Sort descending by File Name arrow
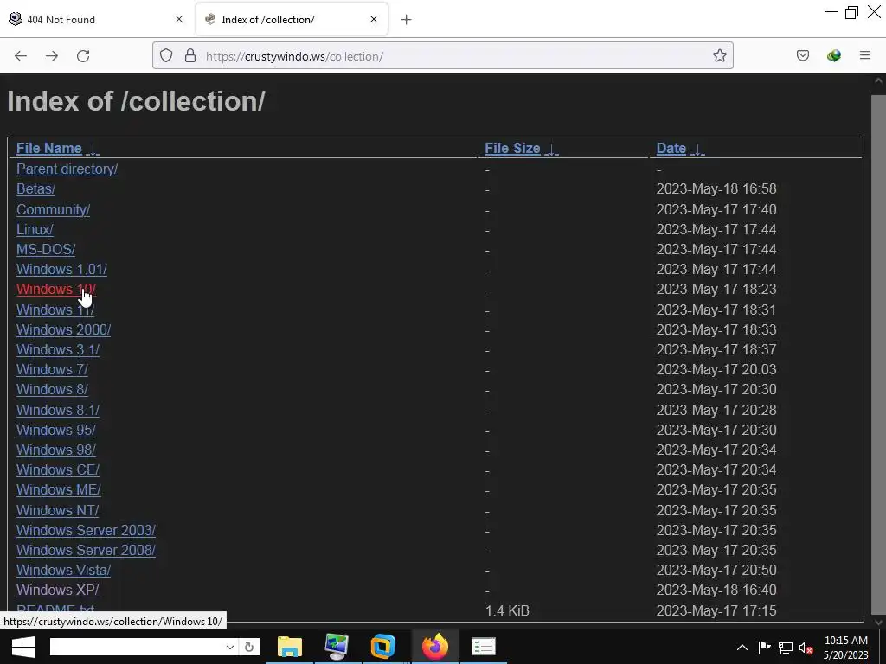 tap(93, 149)
